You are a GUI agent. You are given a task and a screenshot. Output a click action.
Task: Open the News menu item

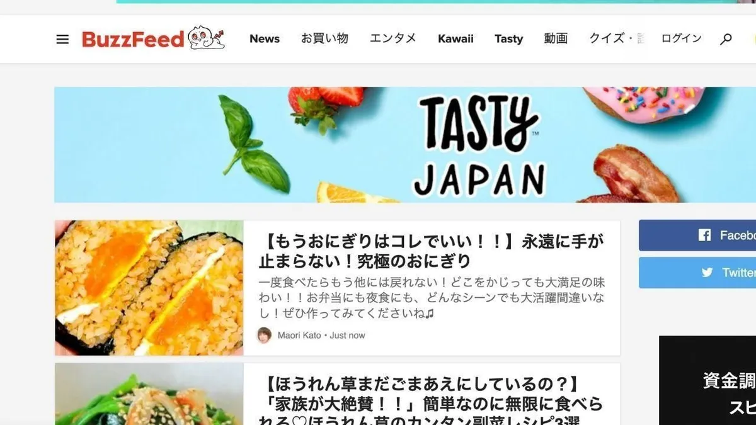pyautogui.click(x=265, y=39)
